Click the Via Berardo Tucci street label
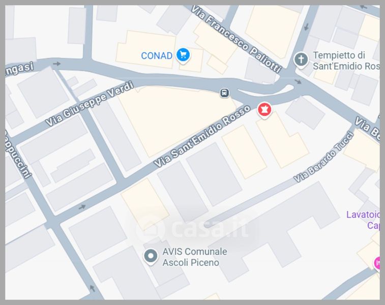The width and height of the screenshot is (385, 305). pyautogui.click(x=324, y=157)
